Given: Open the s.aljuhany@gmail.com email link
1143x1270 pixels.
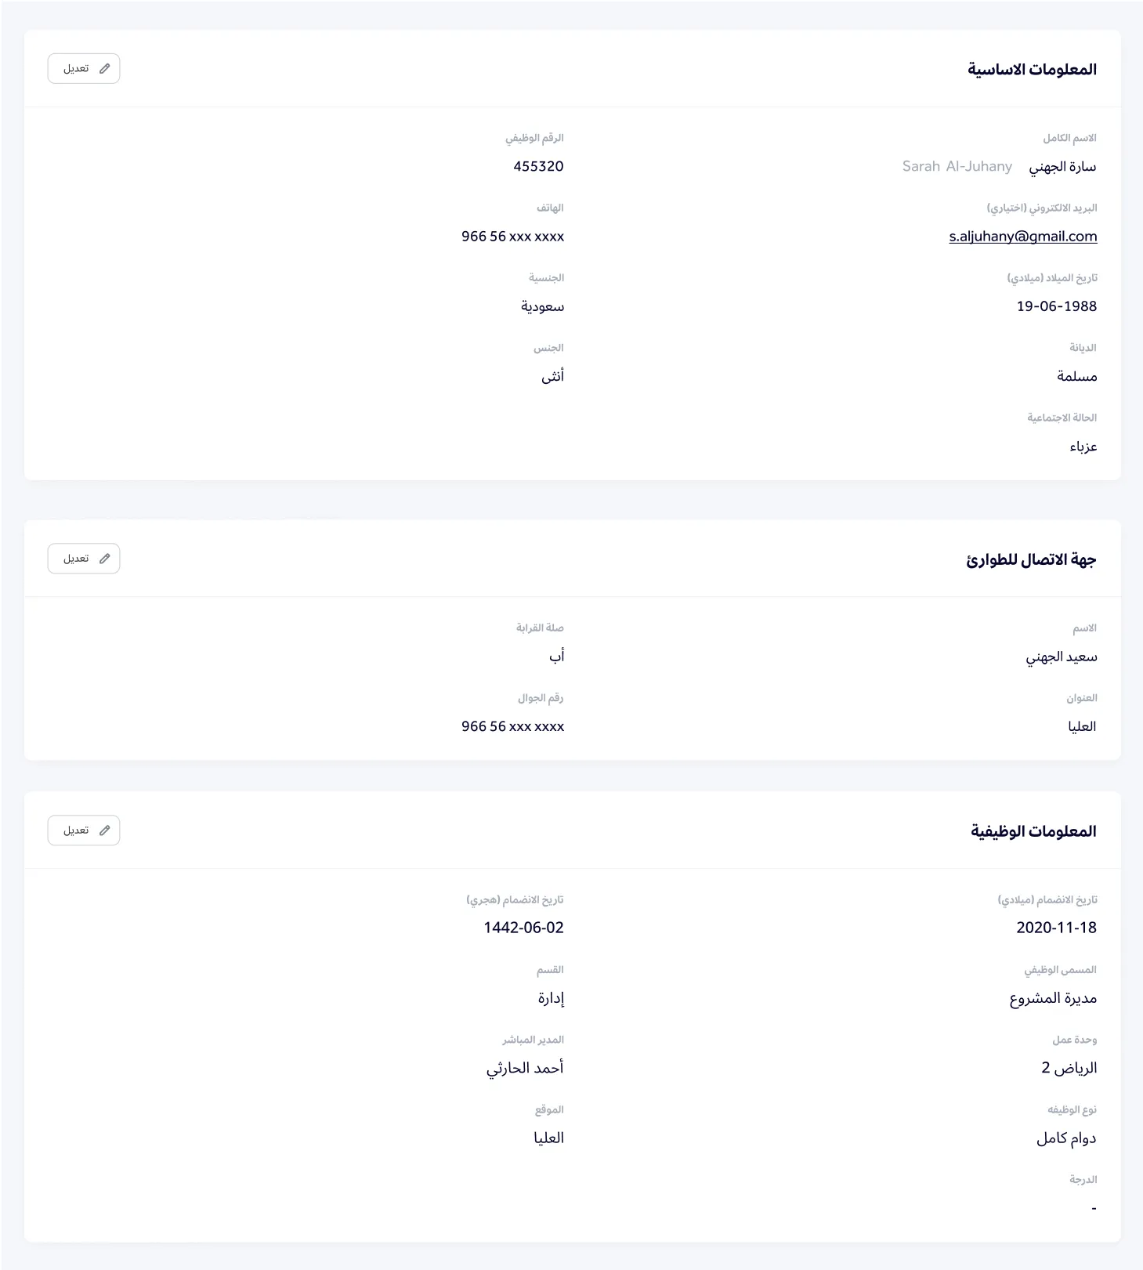Looking at the screenshot, I should point(1022,237).
